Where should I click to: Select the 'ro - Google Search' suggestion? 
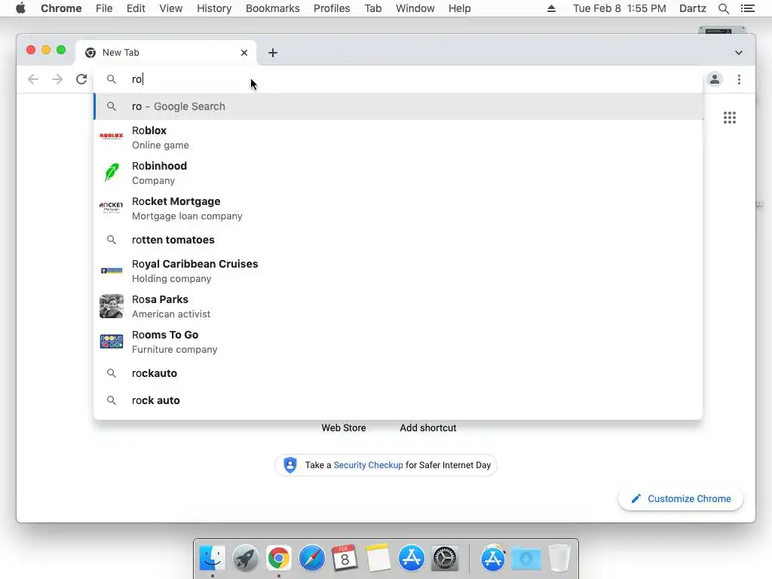coord(398,106)
